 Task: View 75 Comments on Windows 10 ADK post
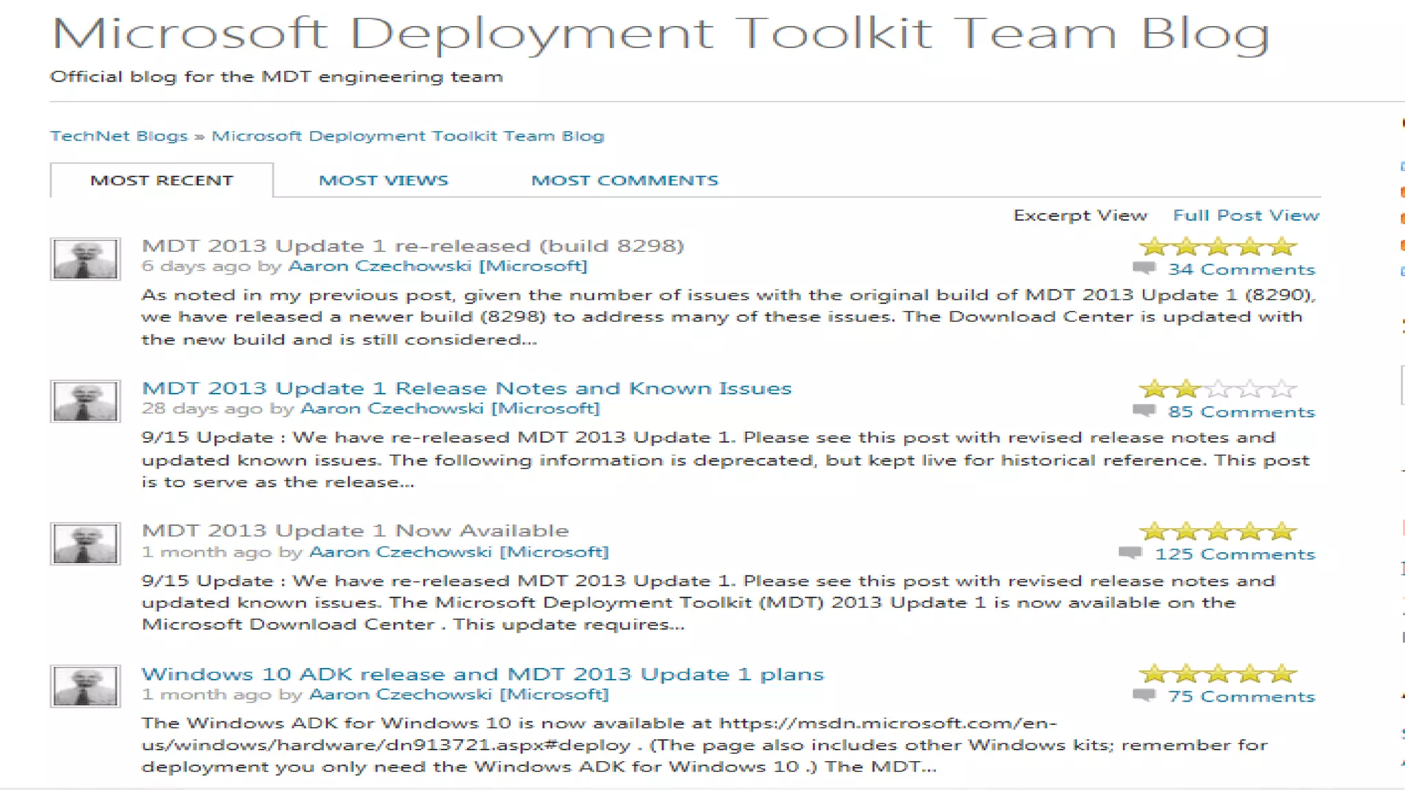(1242, 697)
